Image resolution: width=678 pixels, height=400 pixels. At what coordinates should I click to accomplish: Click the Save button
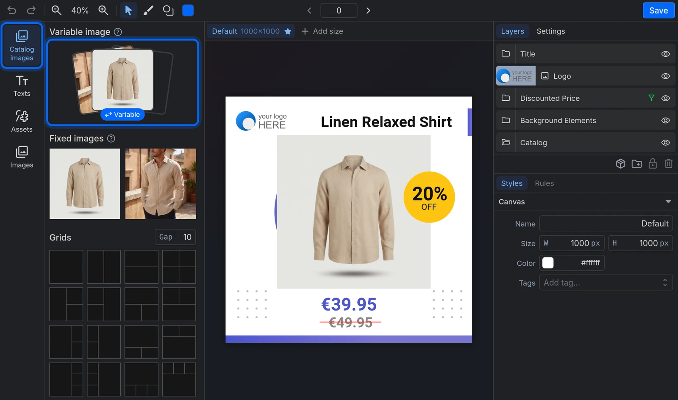click(659, 11)
